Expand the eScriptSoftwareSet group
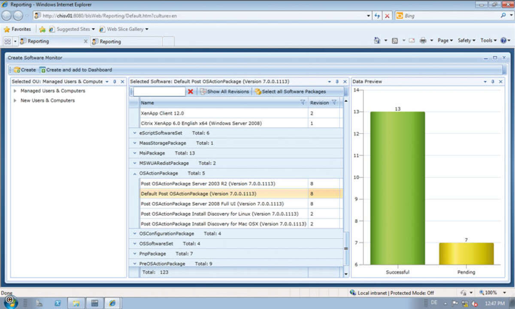 (x=135, y=133)
